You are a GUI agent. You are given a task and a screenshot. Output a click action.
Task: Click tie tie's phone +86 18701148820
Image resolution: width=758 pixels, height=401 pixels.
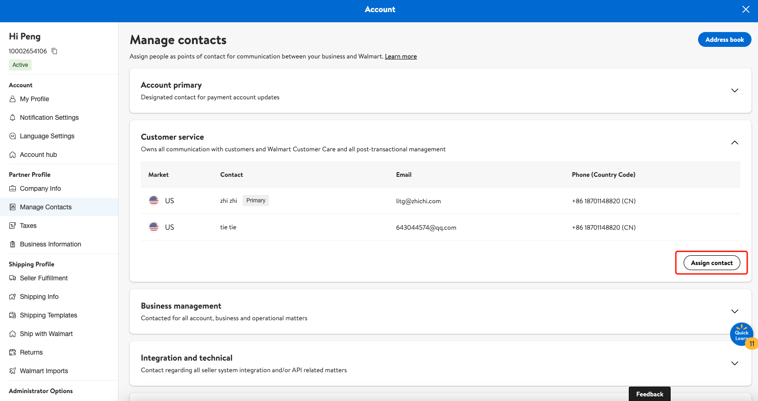tap(604, 227)
